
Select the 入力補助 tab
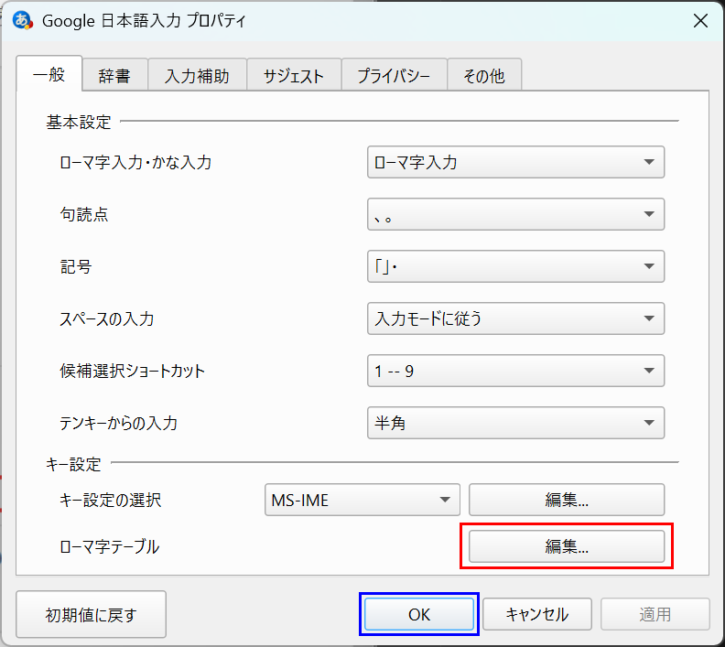coord(197,76)
